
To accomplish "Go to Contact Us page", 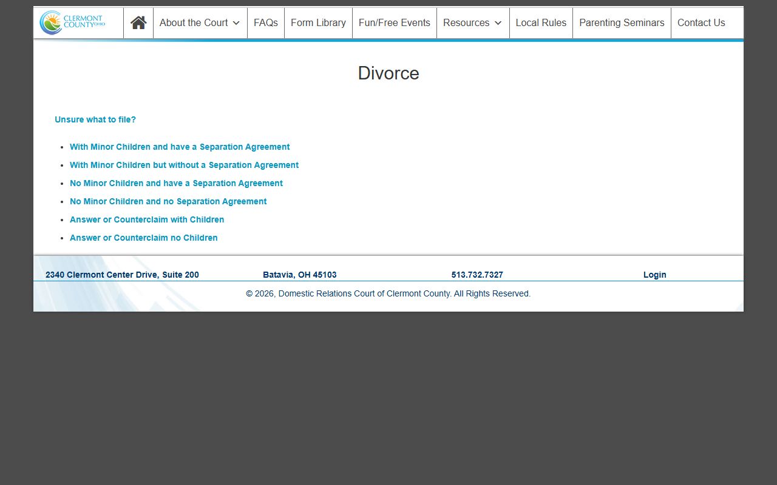I will click(x=701, y=23).
